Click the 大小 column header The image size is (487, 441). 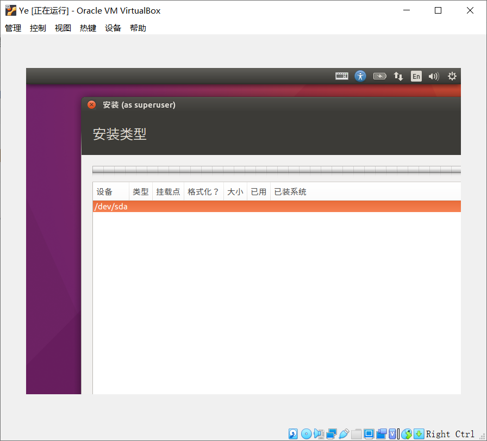[x=235, y=192]
